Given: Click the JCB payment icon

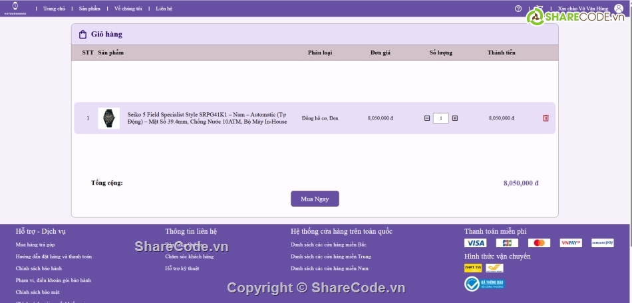Looking at the screenshot, I should 507,243.
